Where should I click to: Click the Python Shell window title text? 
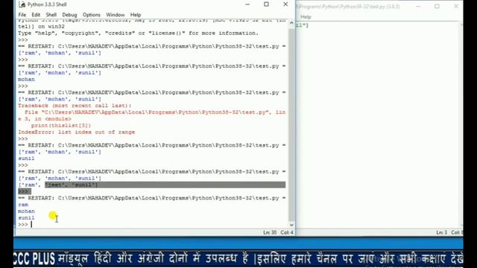[47, 4]
